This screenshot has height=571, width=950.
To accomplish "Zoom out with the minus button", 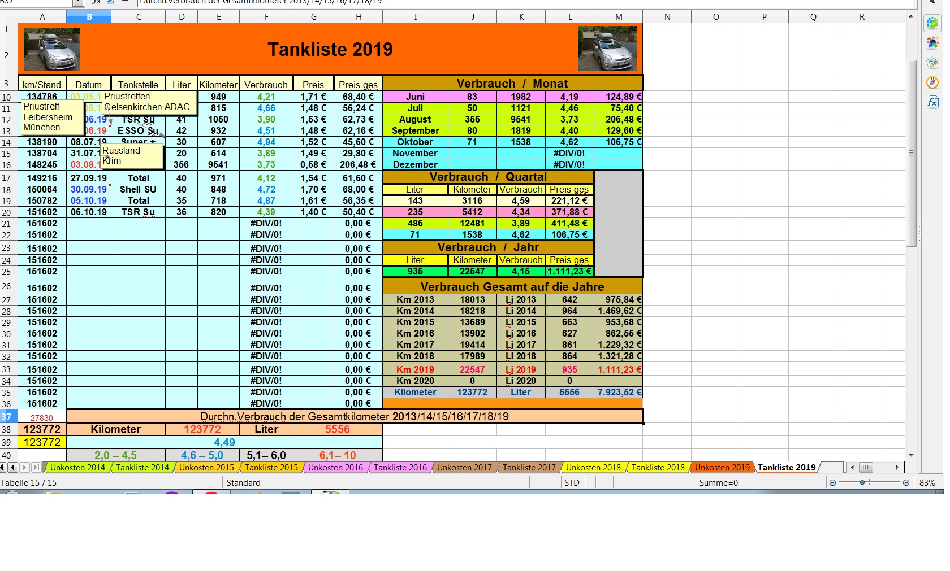I will pyautogui.click(x=832, y=482).
